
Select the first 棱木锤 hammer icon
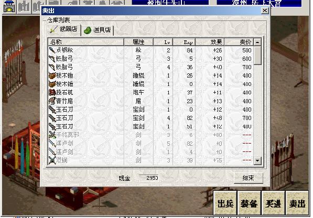click(x=52, y=75)
